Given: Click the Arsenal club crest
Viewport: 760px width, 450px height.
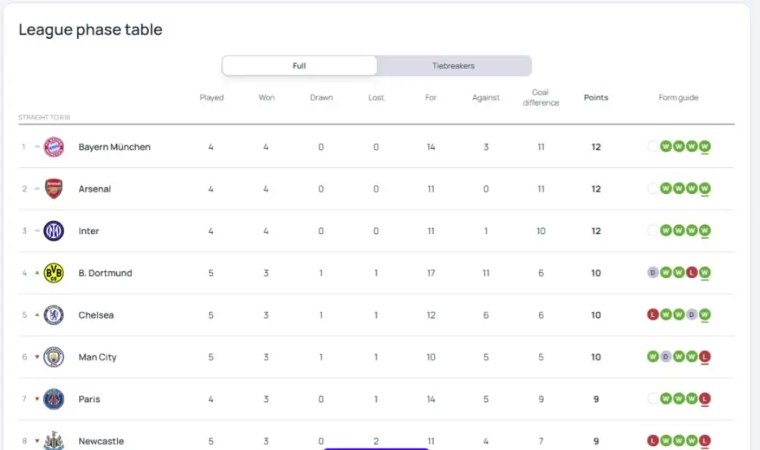Looking at the screenshot, I should (x=54, y=189).
